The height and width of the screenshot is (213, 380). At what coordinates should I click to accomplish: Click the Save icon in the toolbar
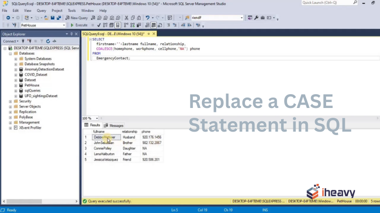coord(52,18)
